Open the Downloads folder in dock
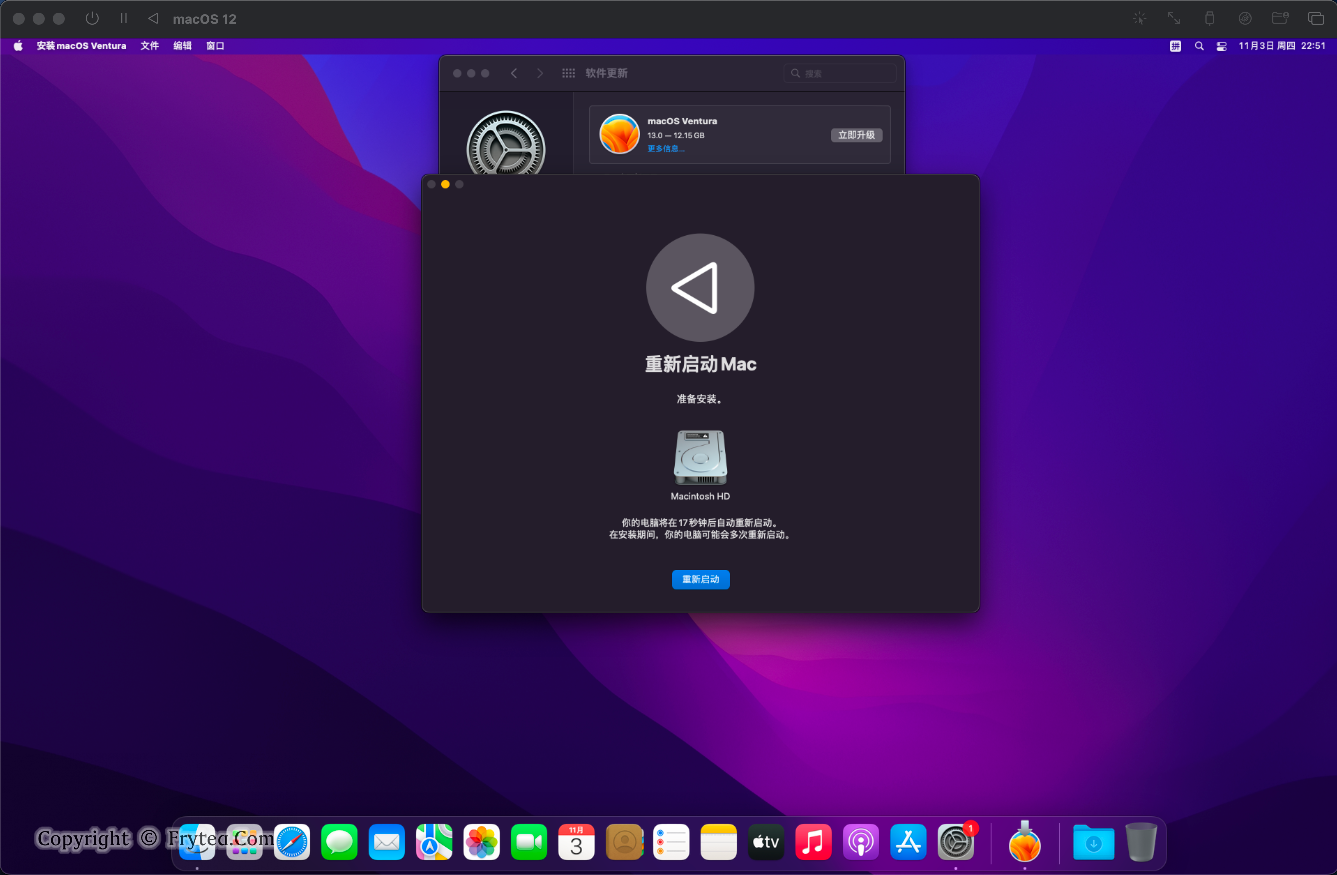The height and width of the screenshot is (875, 1337). click(x=1093, y=842)
